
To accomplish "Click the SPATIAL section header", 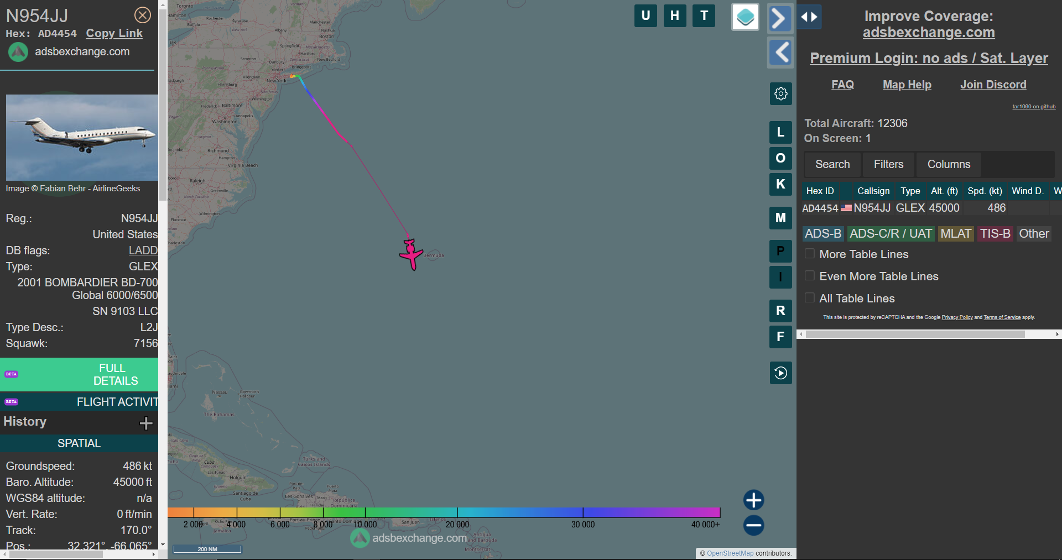I will coord(79,443).
